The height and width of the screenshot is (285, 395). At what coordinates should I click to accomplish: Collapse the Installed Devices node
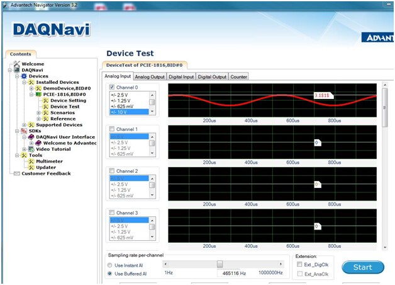click(x=24, y=83)
